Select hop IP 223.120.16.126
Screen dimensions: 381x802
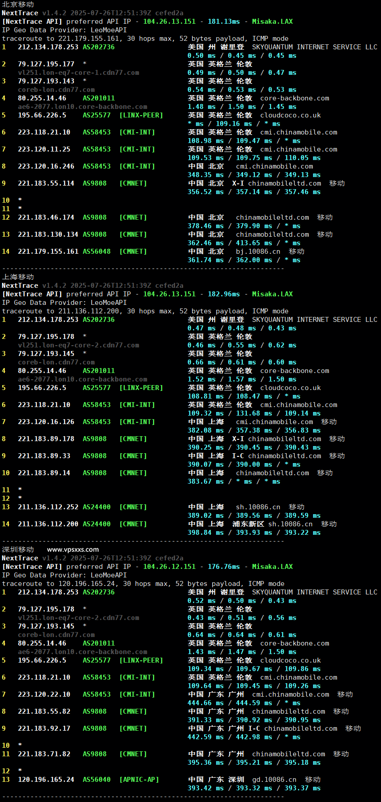(x=46, y=422)
